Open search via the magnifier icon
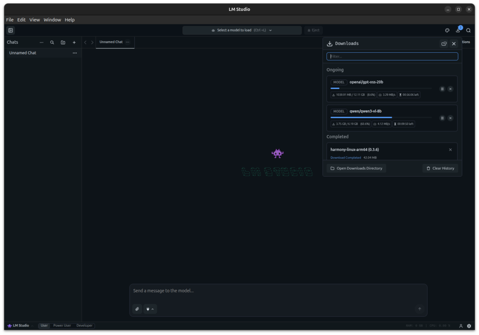This screenshot has width=479, height=335. [x=468, y=30]
